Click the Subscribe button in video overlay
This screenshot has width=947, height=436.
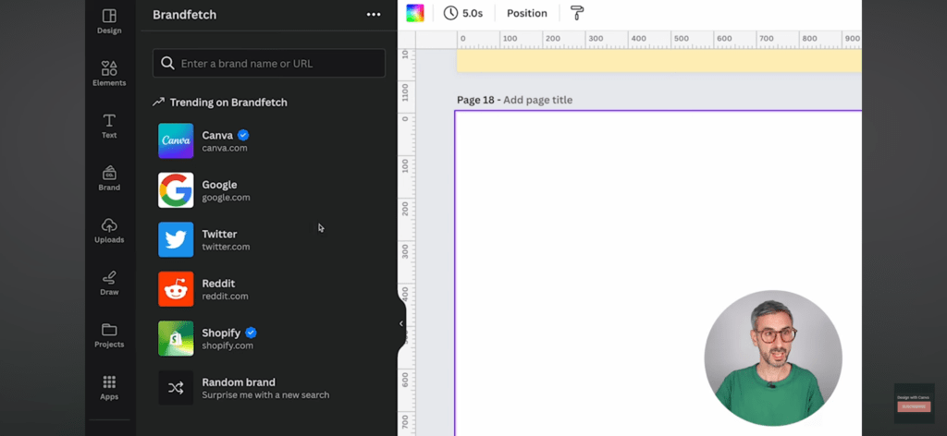[914, 407]
